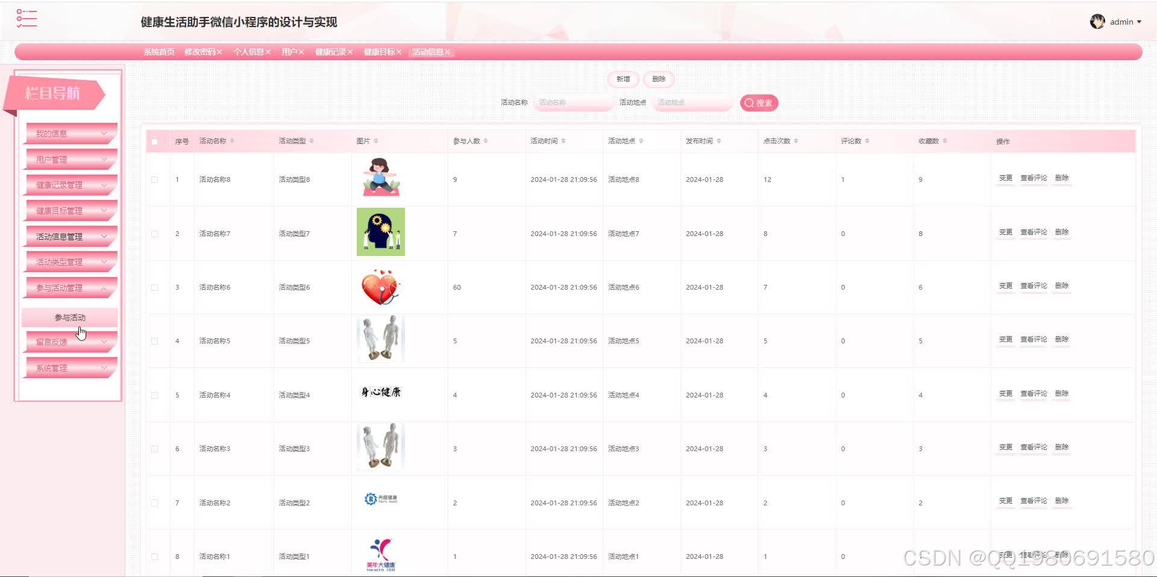Open the 参与活动 submenu item
This screenshot has width=1157, height=577.
coord(70,317)
